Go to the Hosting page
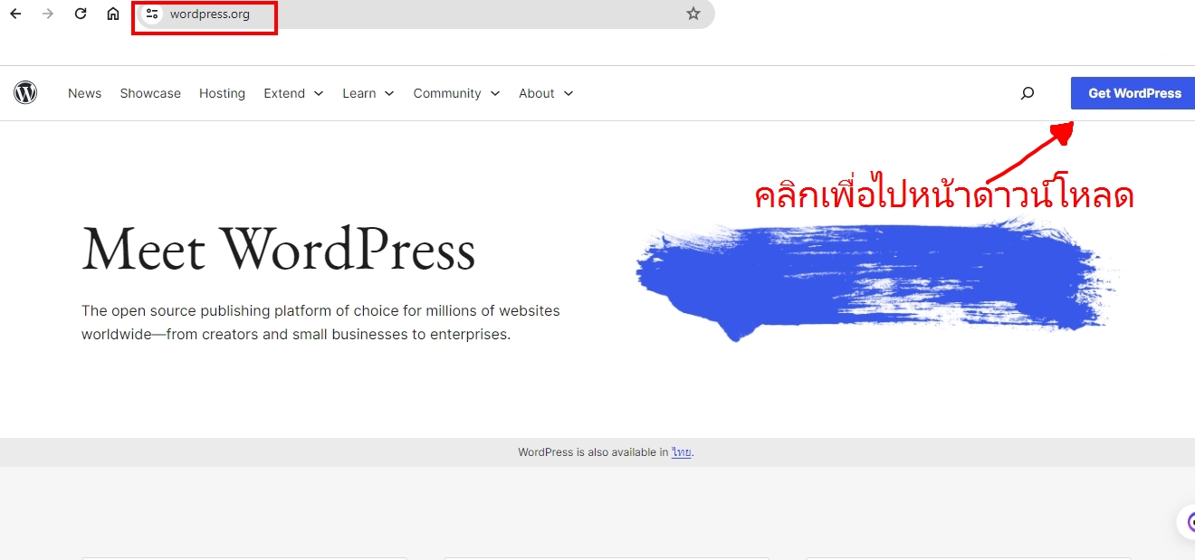The height and width of the screenshot is (560, 1195). [x=222, y=93]
